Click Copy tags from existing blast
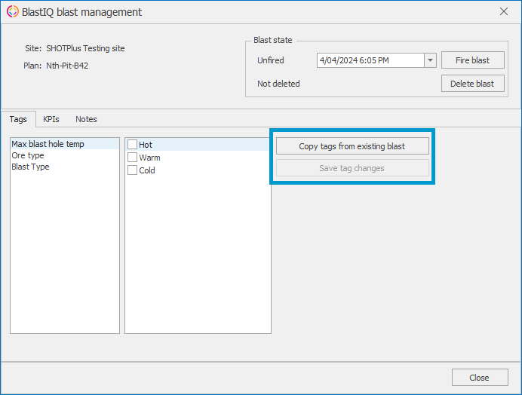The height and width of the screenshot is (395, 522). tap(352, 146)
